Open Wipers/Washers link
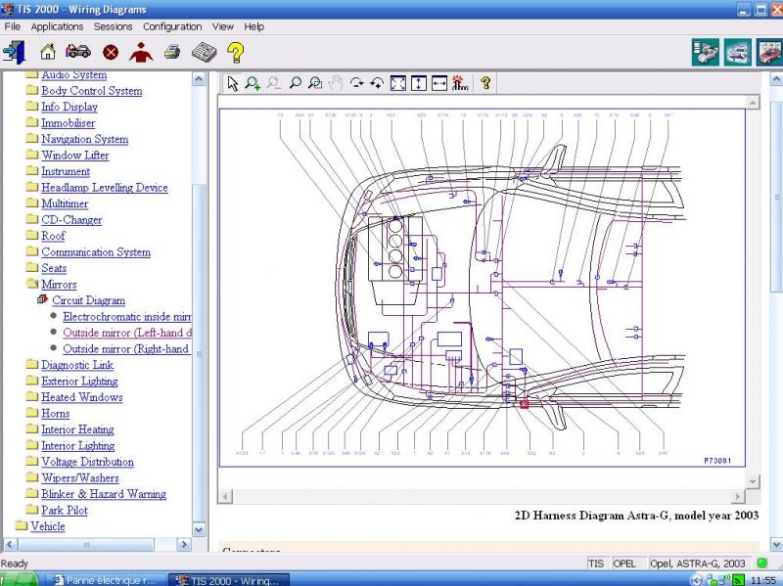Screen dimensions: 783x586 click(80, 478)
